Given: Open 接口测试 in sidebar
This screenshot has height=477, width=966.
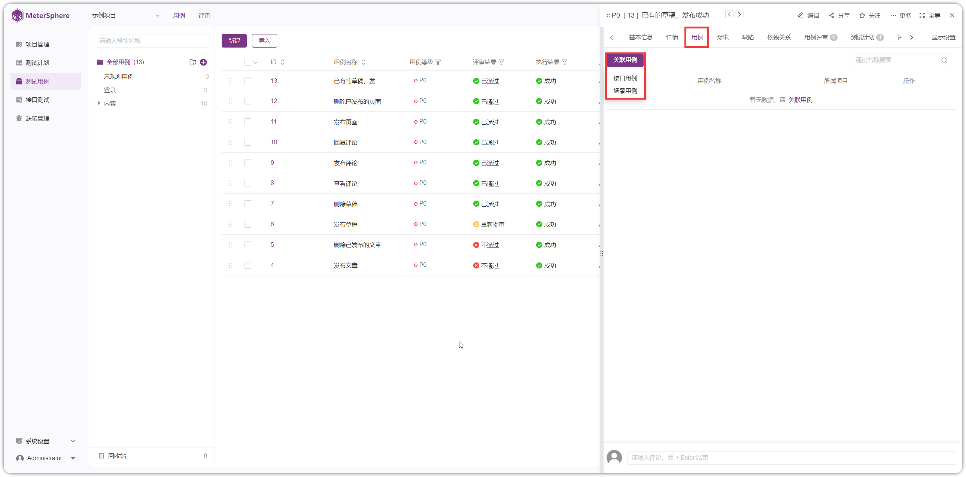Looking at the screenshot, I should click(46, 100).
